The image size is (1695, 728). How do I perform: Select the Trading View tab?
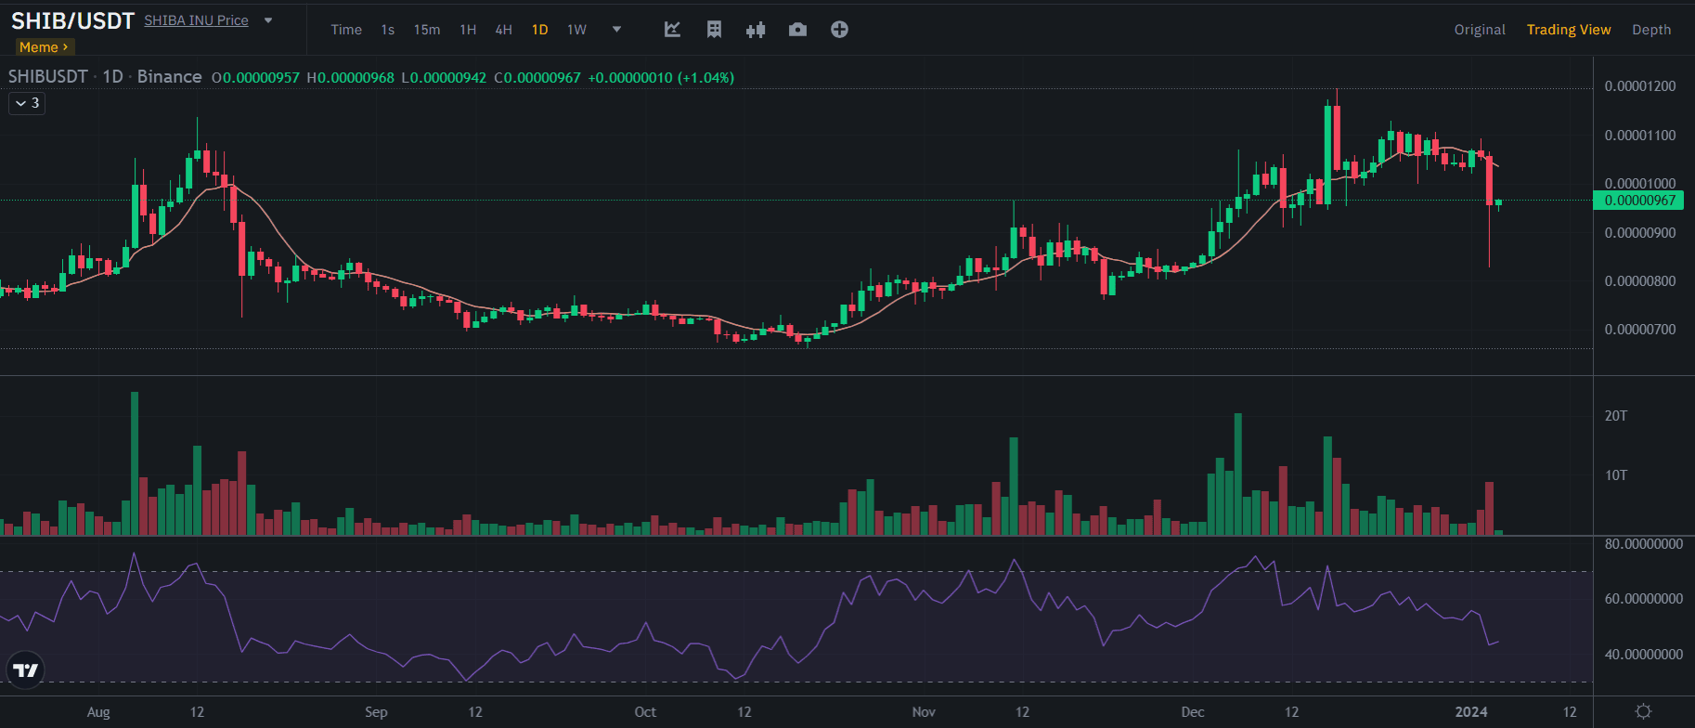pos(1568,30)
